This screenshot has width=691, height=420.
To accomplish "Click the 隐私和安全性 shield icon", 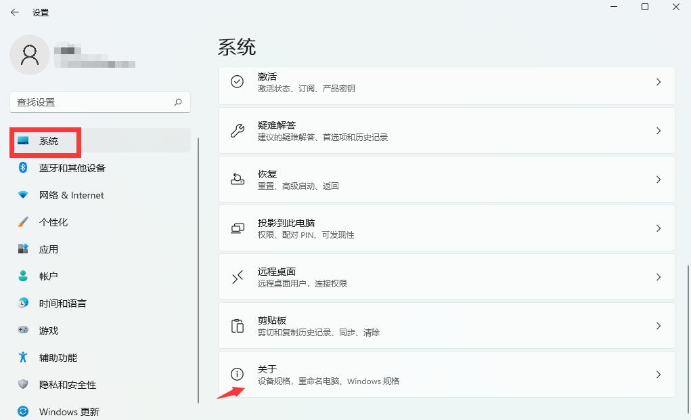I will pos(23,384).
